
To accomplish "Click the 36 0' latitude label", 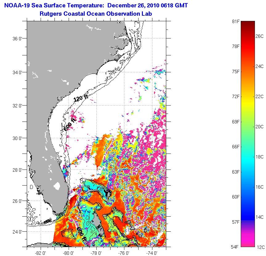I will click(x=17, y=38).
